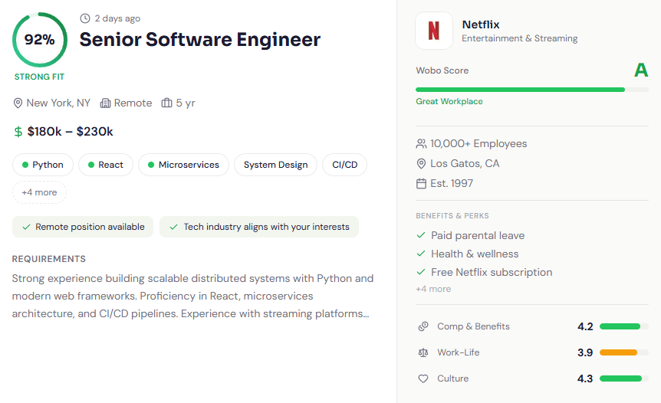The width and height of the screenshot is (661, 403).
Task: Click the heart icon beside Culture
Action: tap(423, 378)
